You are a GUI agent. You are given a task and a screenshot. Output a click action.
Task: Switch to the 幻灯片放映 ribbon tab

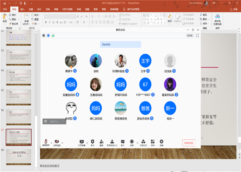(x=67, y=9)
